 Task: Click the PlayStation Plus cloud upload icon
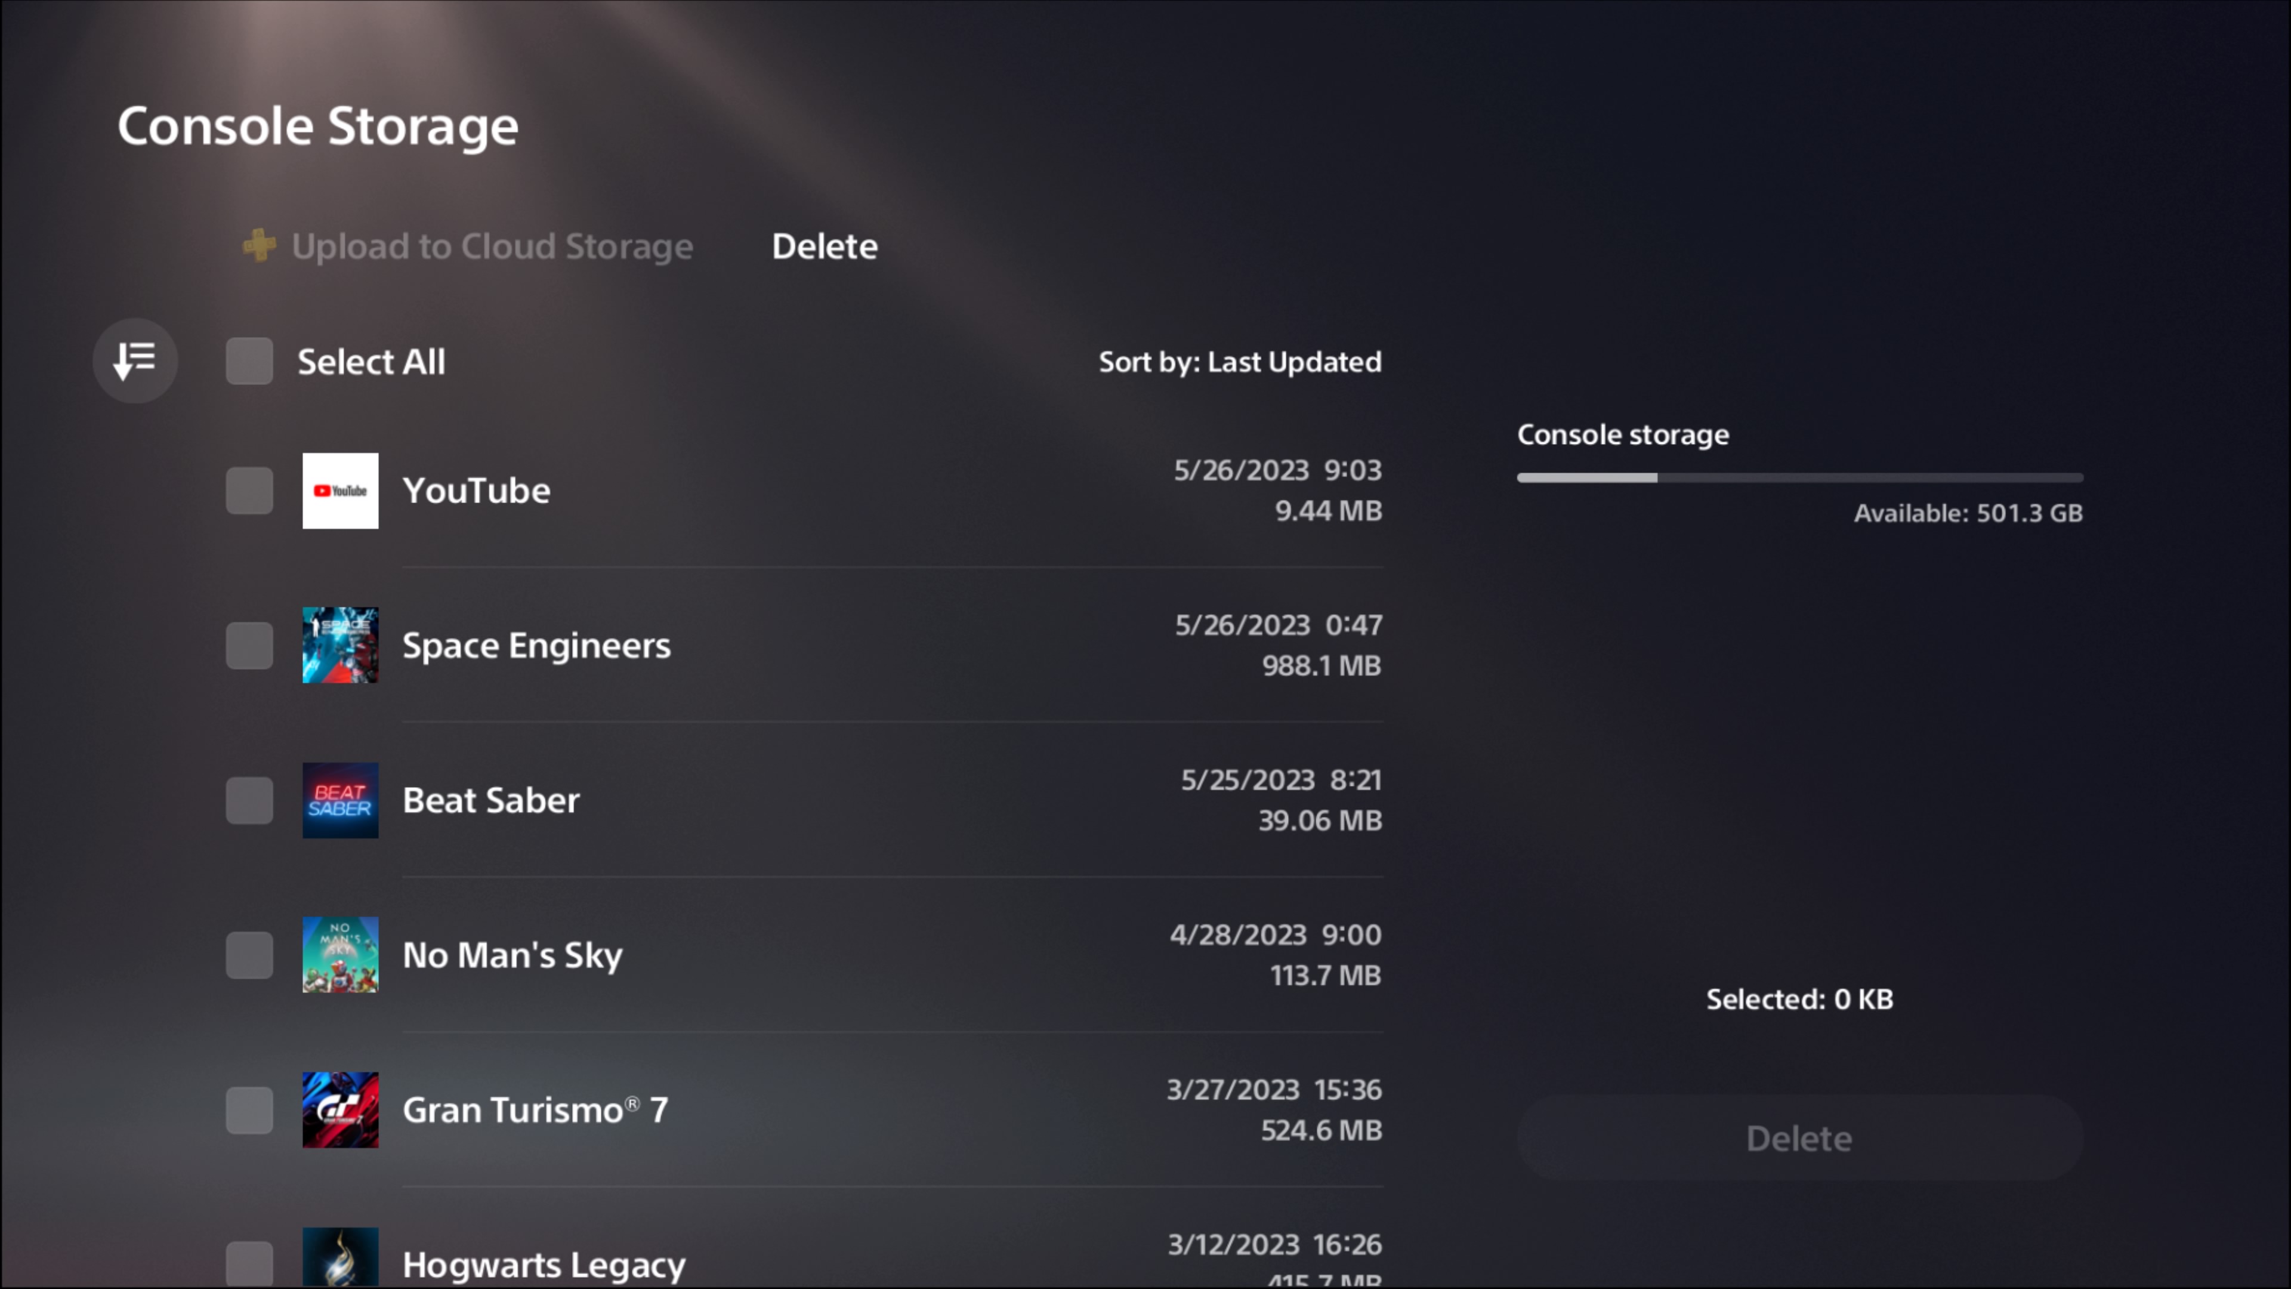[260, 245]
